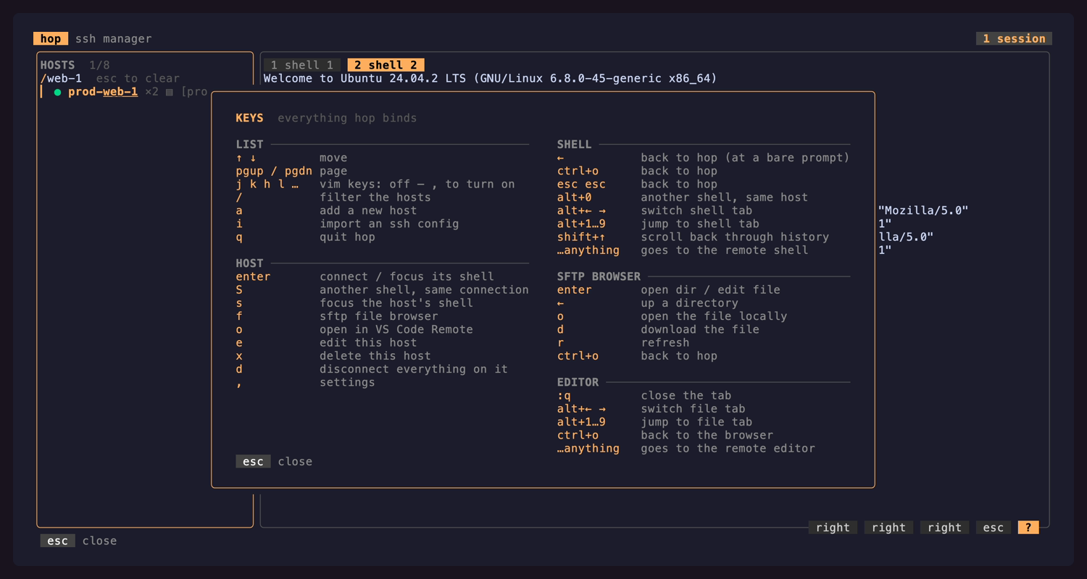Click 'everything hop binds' subtitle
The image size is (1087, 579).
[347, 118]
